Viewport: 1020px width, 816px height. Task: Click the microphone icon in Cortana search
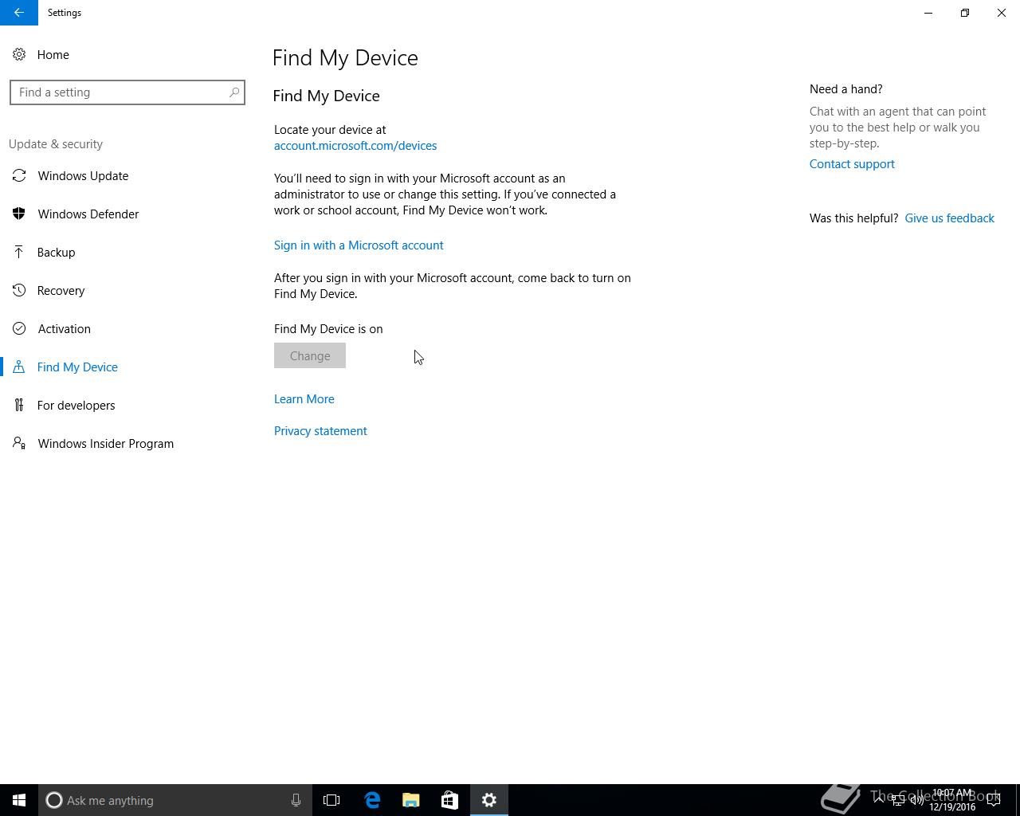[x=296, y=800]
